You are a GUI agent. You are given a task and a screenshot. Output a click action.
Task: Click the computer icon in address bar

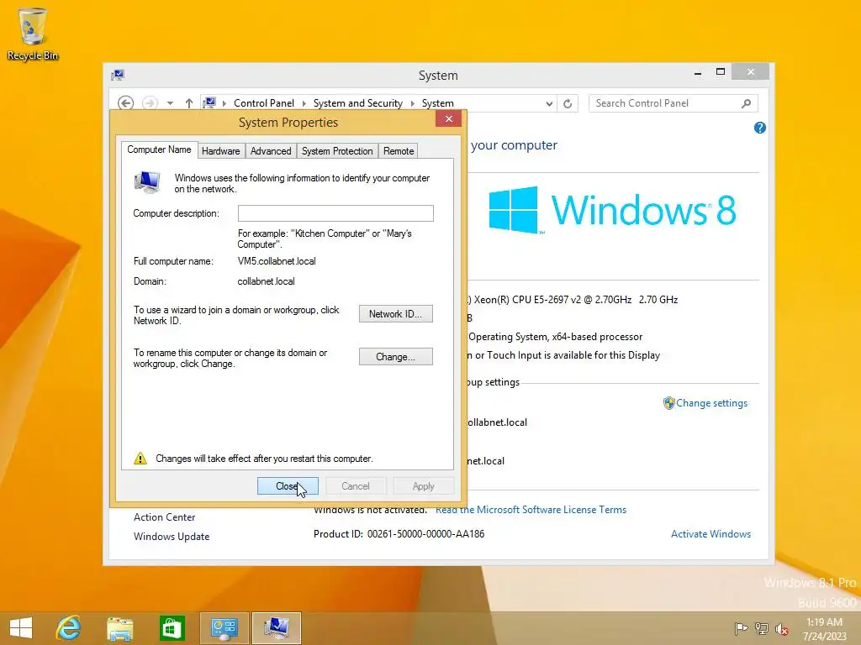pos(209,102)
